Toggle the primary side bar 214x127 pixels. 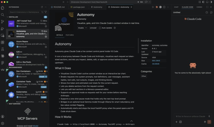click(203, 2)
